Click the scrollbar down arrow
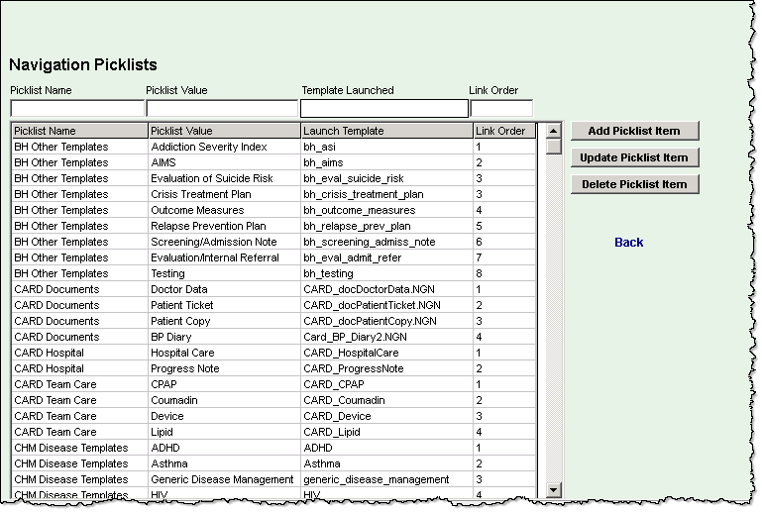The image size is (762, 512). tap(553, 489)
